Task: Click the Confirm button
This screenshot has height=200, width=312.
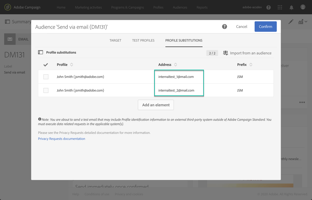Action: click(x=265, y=27)
